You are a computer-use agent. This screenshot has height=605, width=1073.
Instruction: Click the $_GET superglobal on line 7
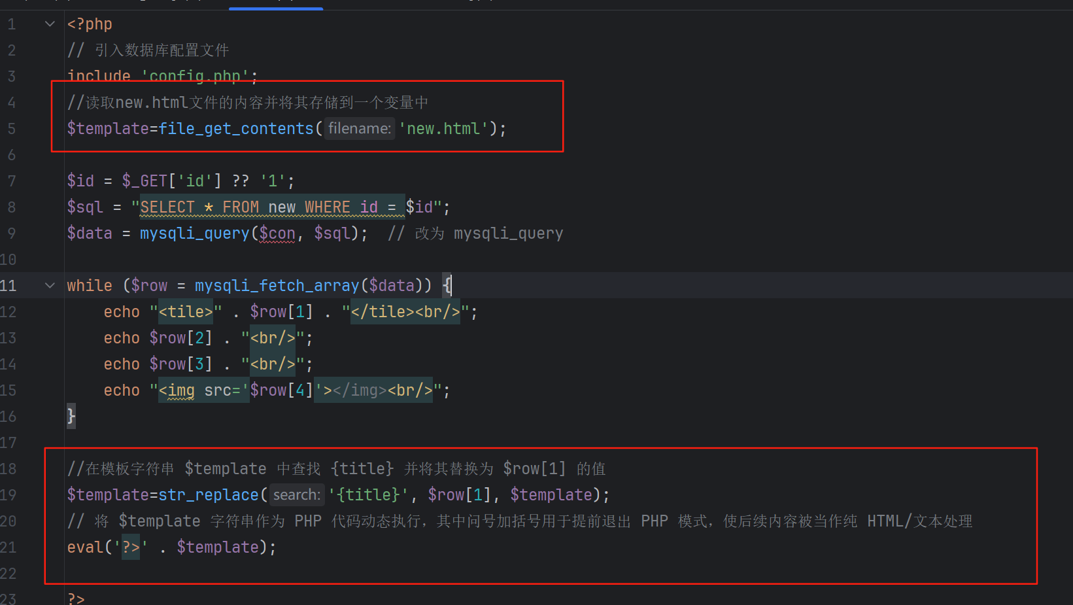pos(145,181)
